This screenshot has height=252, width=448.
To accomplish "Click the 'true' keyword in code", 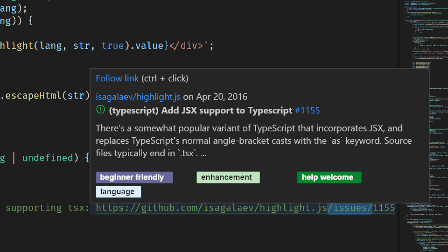I will point(112,46).
